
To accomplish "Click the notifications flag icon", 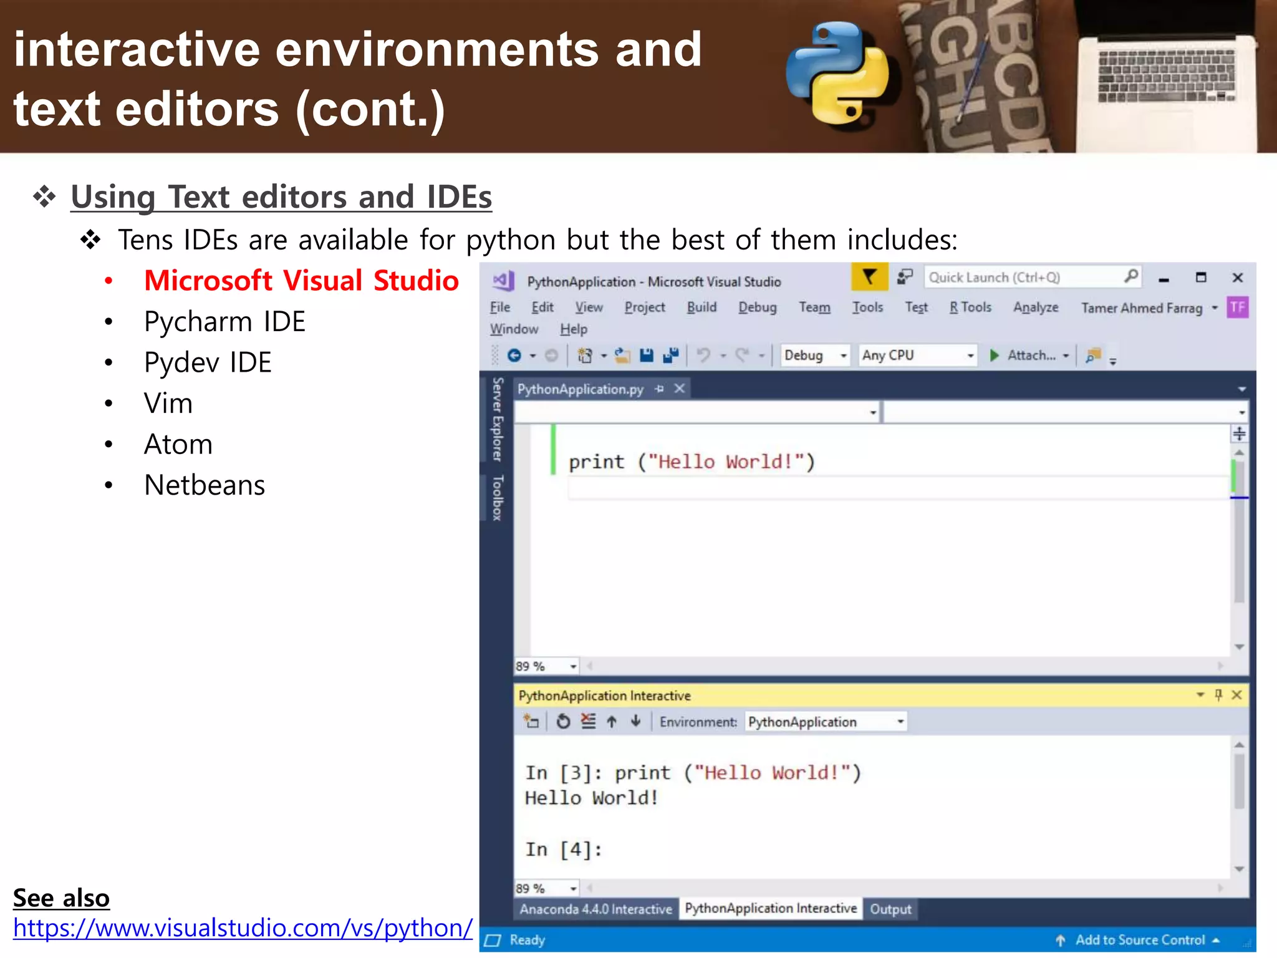I will (869, 277).
